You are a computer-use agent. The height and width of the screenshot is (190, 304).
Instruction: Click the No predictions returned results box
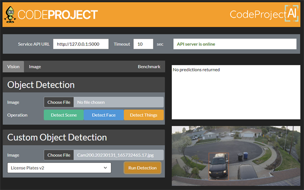point(236,92)
